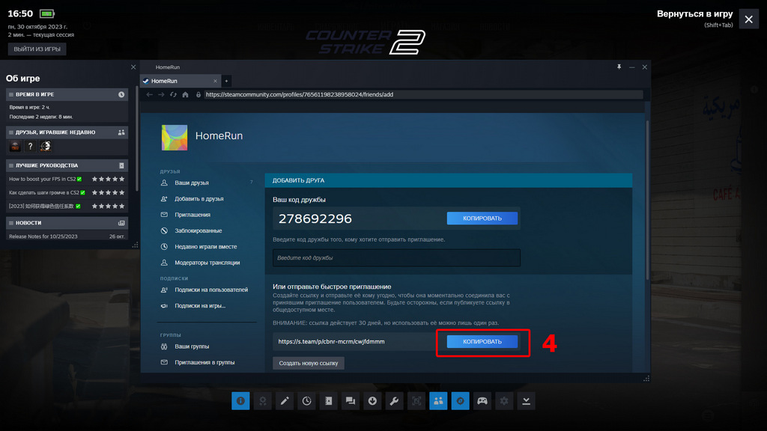
Task: Open the notes pencil icon in overlay toolbar
Action: (x=285, y=401)
